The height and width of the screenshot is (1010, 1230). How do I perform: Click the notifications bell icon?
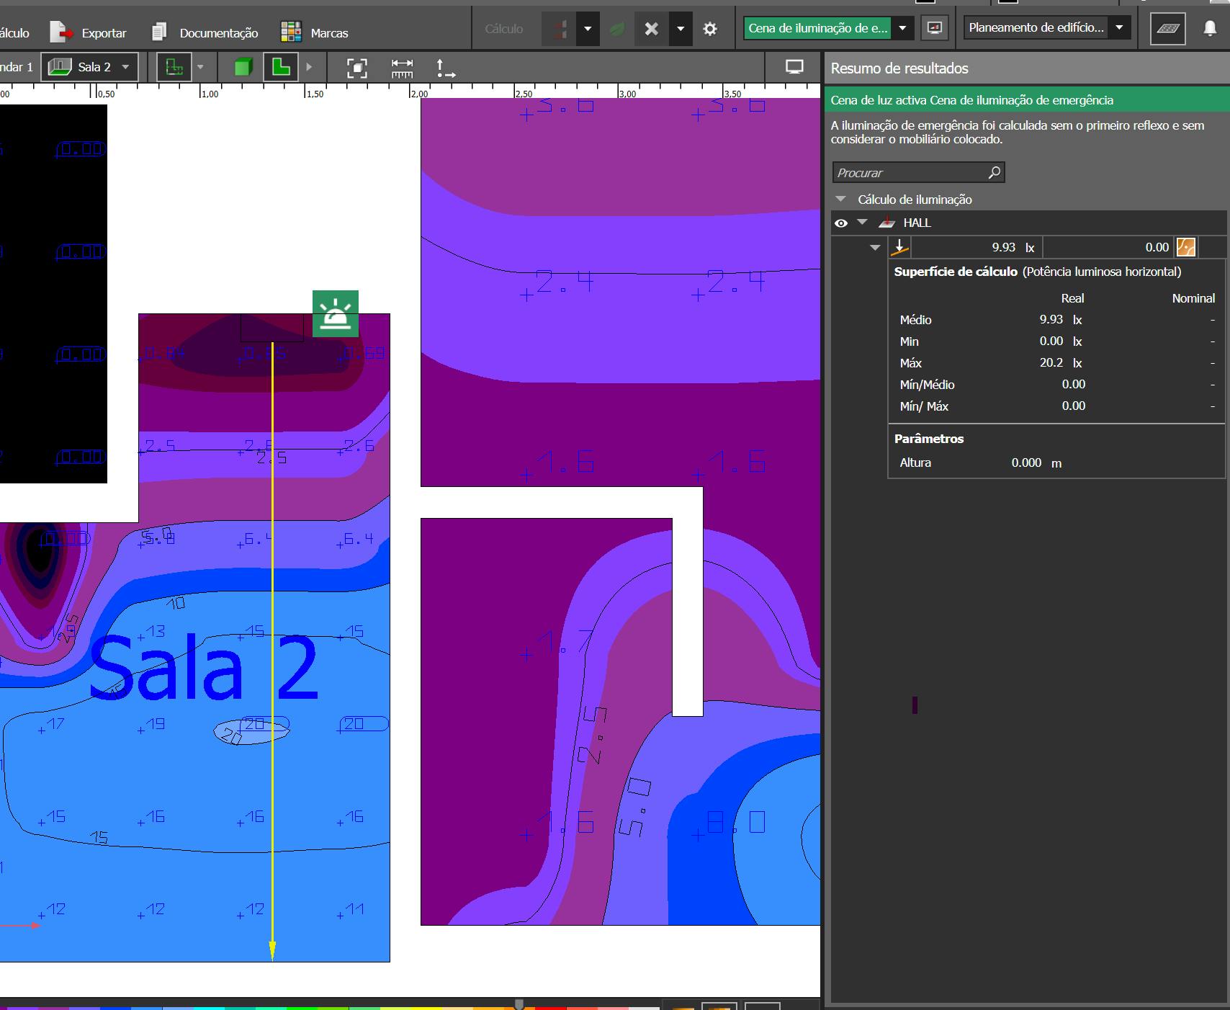click(x=1210, y=28)
